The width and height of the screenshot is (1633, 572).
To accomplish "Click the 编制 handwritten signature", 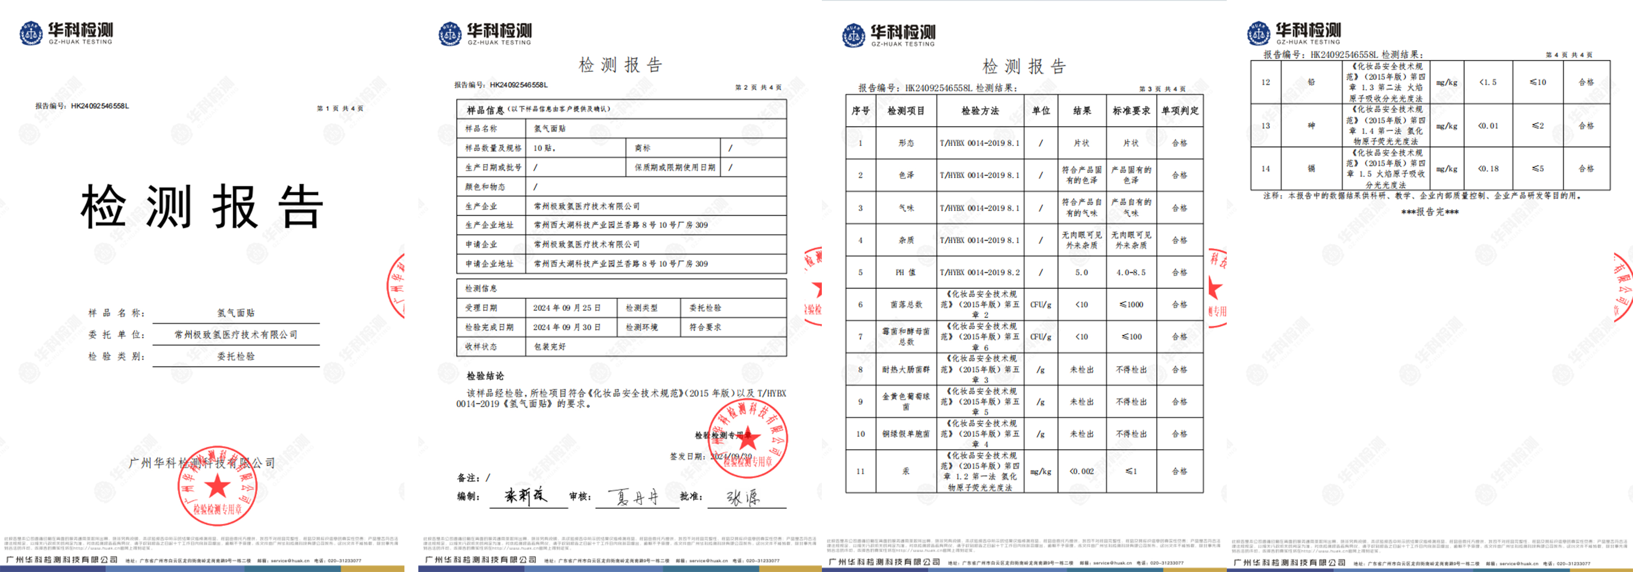I will 526,496.
